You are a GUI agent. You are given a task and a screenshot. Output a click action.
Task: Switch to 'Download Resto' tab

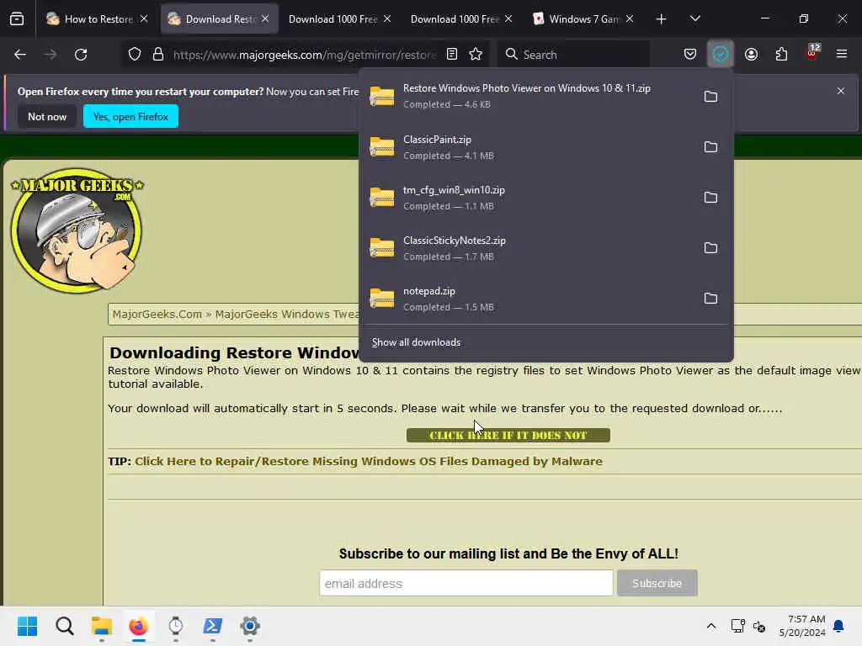tap(220, 19)
